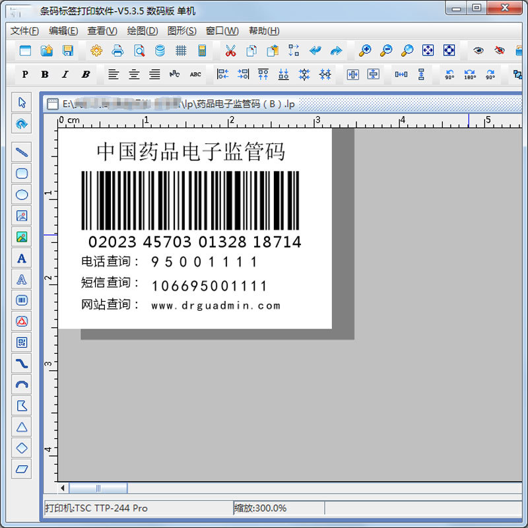This screenshot has height=528, width=528.
Task: Open the 帮助(H) menu
Action: click(x=264, y=31)
